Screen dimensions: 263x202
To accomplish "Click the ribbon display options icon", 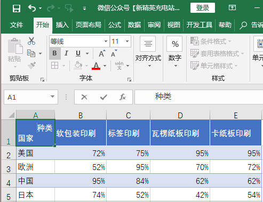I will click(232, 7).
